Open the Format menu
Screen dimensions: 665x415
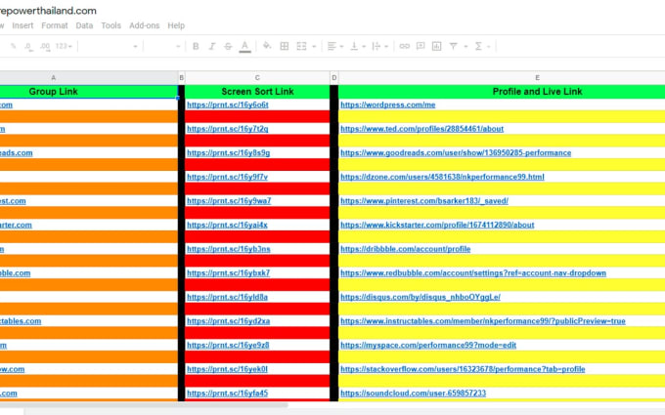coord(54,25)
